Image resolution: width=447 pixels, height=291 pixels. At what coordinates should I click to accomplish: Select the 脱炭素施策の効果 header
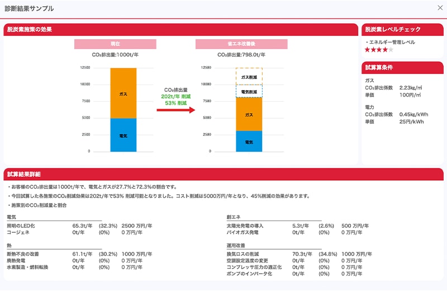[180, 30]
